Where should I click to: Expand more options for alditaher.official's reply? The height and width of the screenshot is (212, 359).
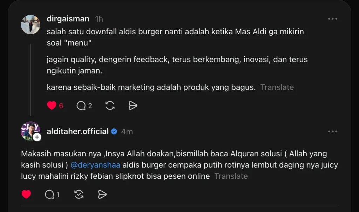click(x=332, y=132)
